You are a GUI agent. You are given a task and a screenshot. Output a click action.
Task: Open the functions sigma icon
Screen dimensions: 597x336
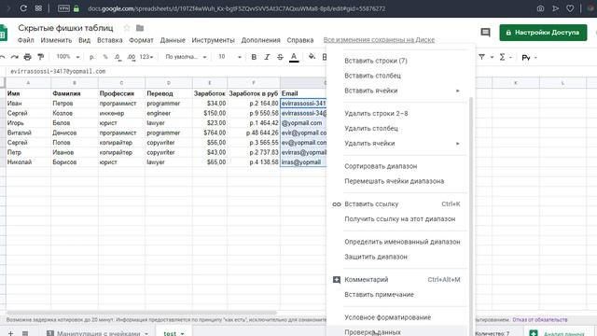pos(502,57)
